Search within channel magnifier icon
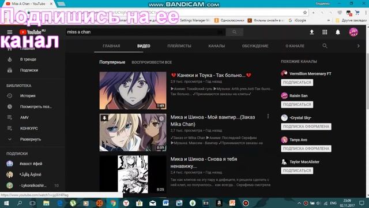369x208 pixels. tap(325, 46)
